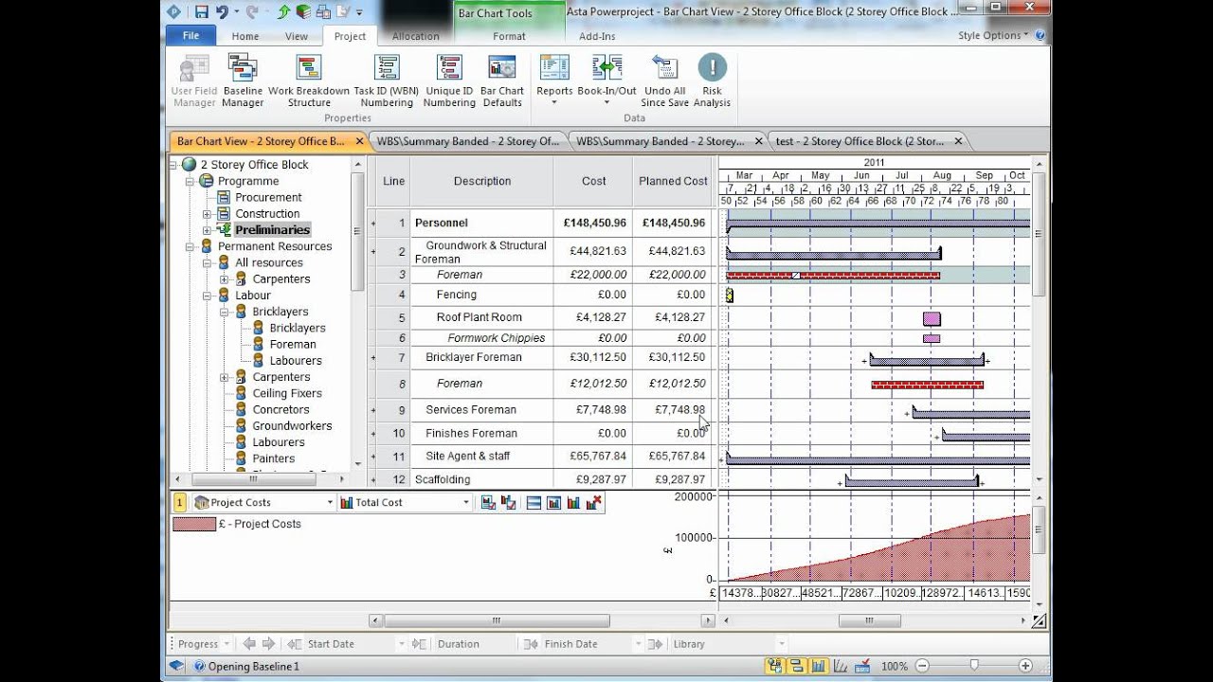Open Unique ID Numbering

click(x=449, y=81)
